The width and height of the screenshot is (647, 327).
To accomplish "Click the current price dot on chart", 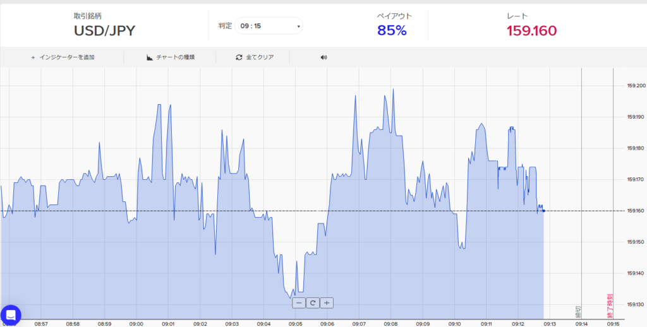I will 544,211.
